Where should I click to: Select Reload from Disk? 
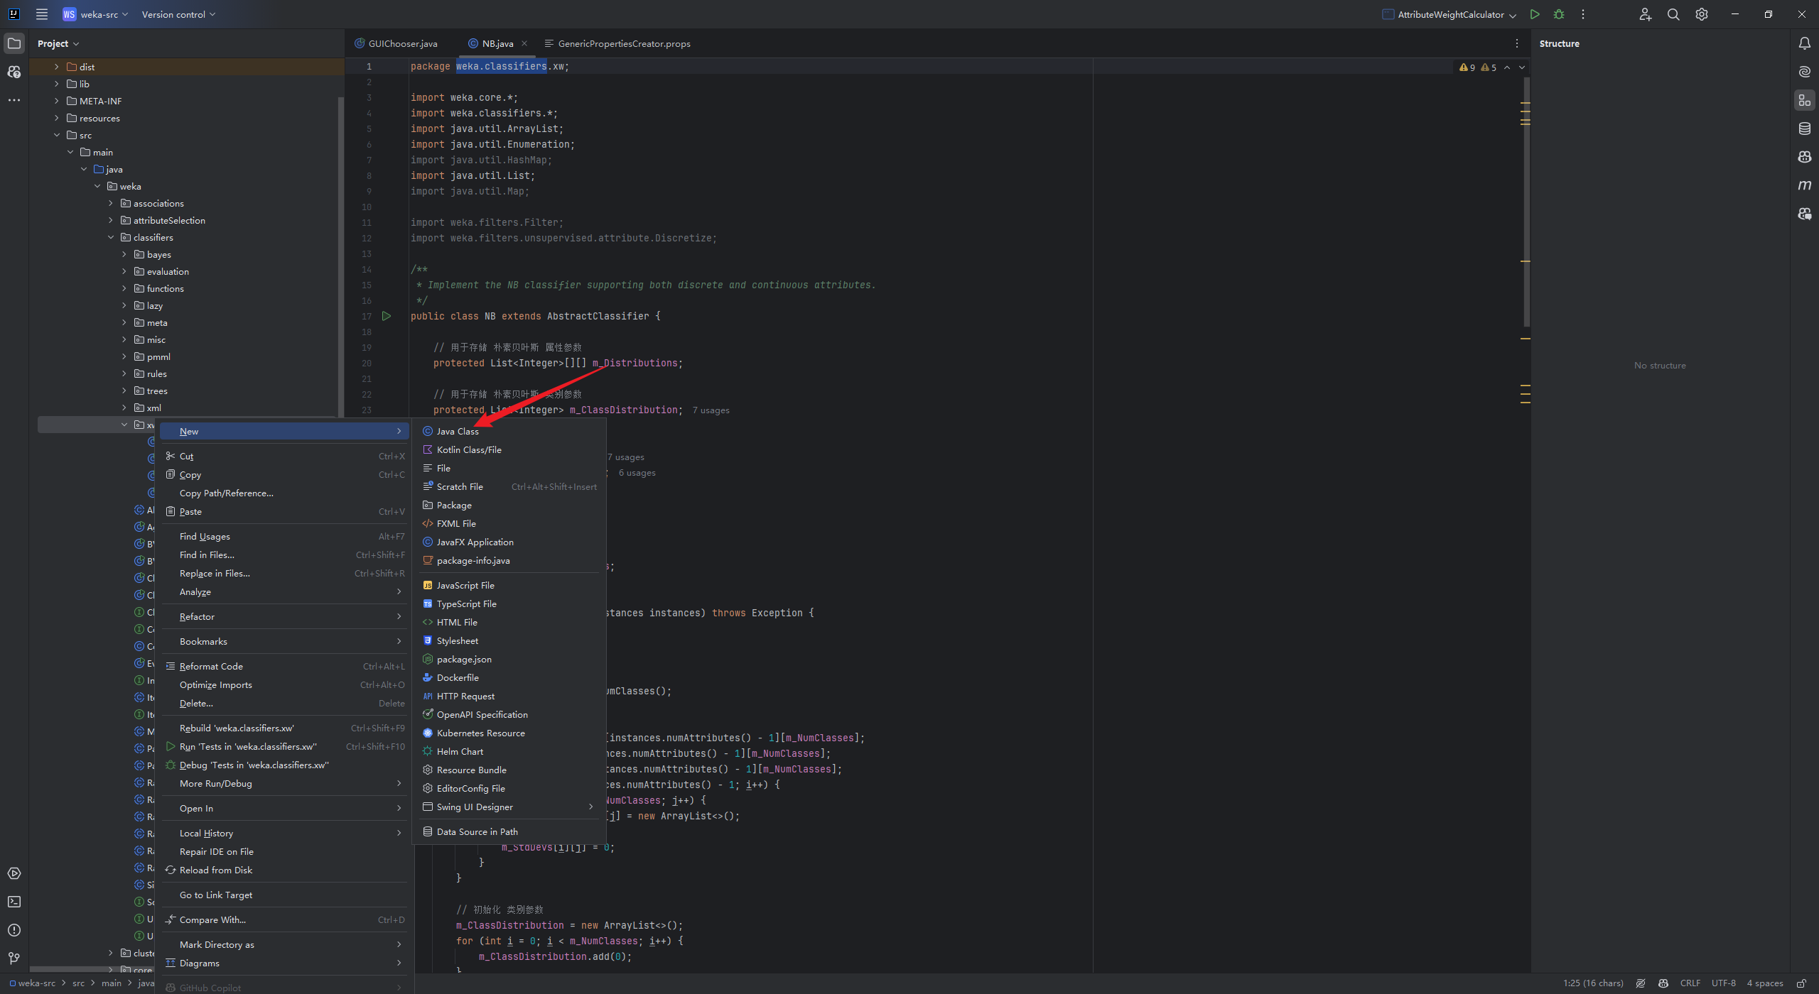285,870
